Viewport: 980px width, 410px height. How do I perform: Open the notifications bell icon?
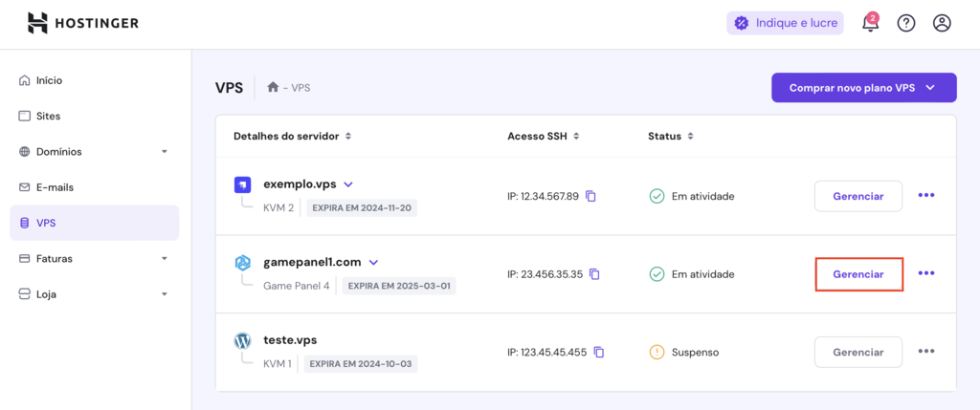(870, 23)
